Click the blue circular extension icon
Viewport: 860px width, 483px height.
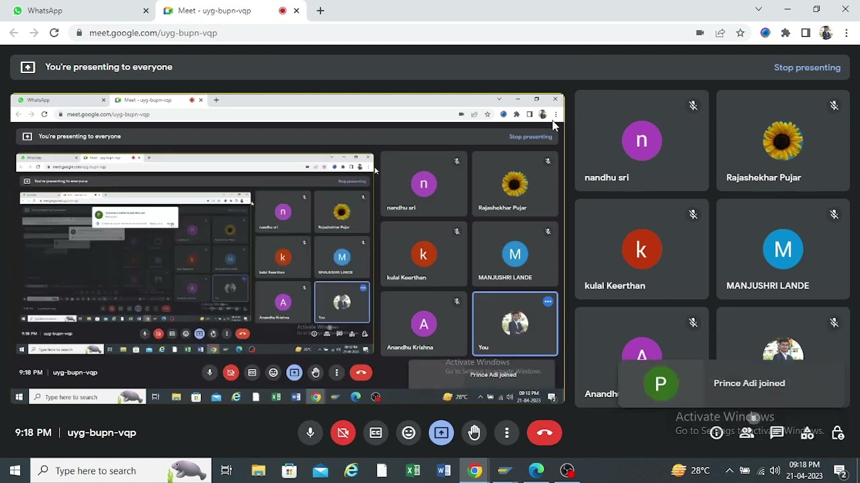765,32
